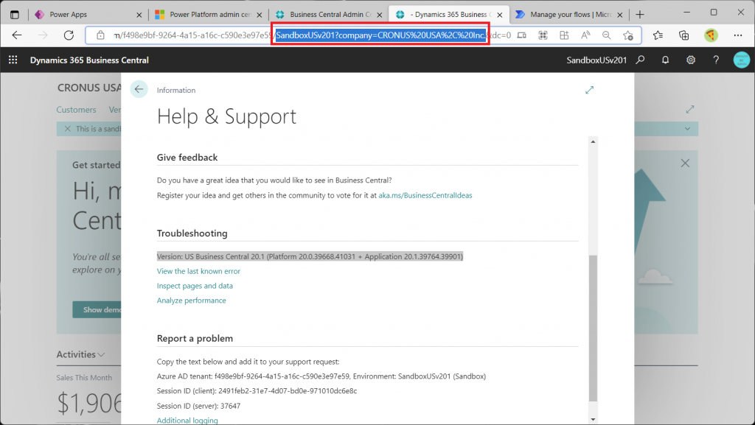
Task: Open the browser profile avatar
Action: 711,35
